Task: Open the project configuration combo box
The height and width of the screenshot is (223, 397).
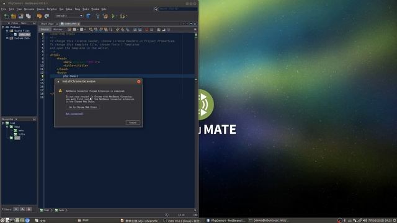Action: coord(69,16)
